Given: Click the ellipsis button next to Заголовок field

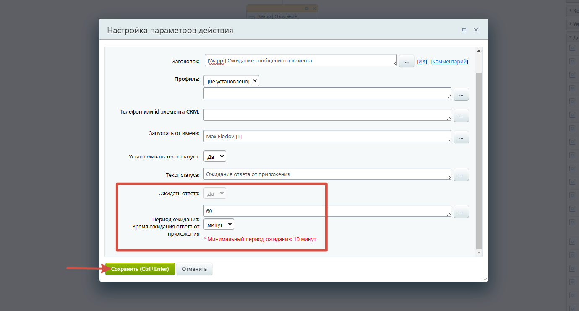Looking at the screenshot, I should pyautogui.click(x=407, y=61).
